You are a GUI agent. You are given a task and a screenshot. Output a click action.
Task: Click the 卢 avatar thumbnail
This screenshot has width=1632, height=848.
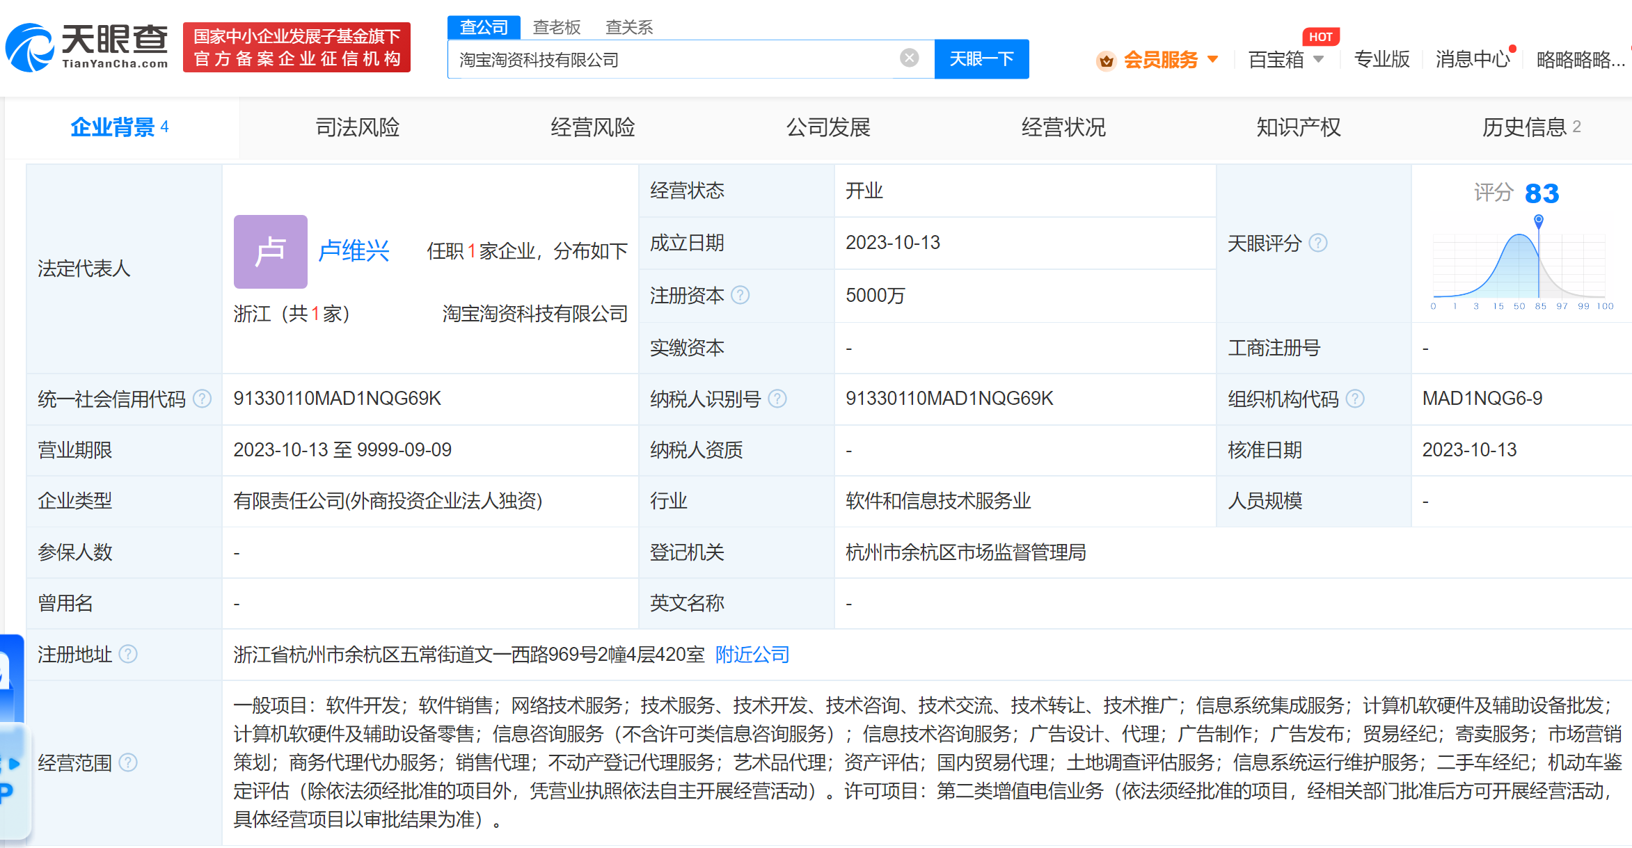270,252
